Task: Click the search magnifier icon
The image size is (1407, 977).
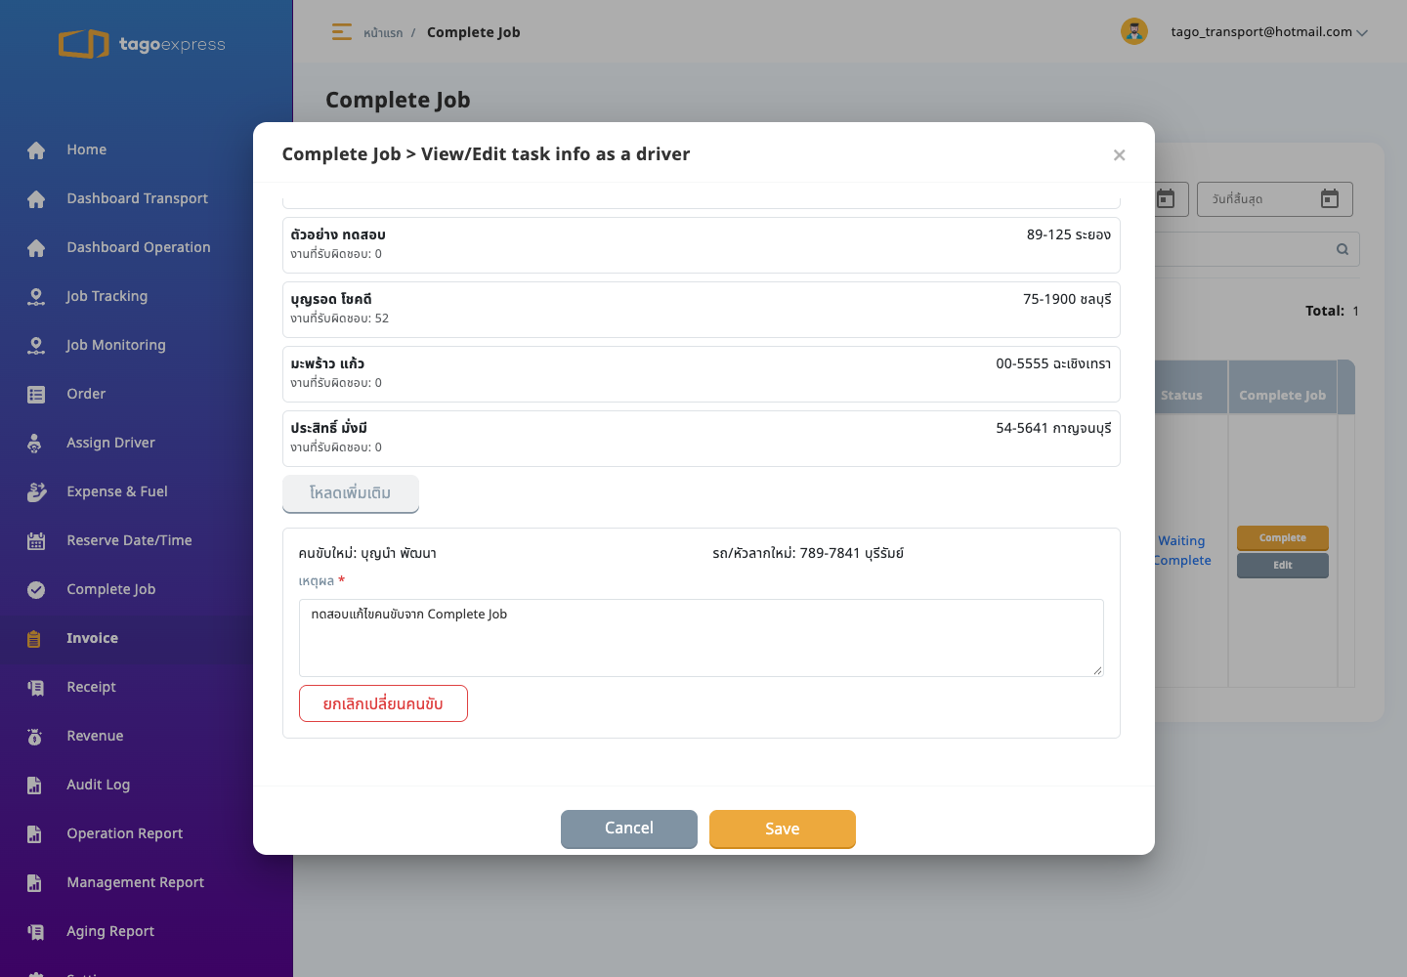Action: (1343, 249)
